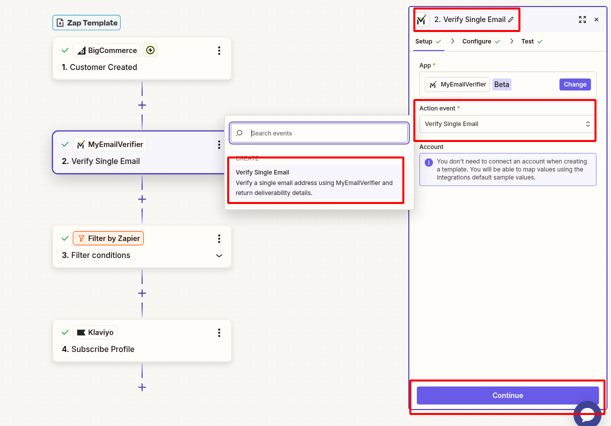Open the Action event dropdown
The image size is (611, 426).
[506, 123]
